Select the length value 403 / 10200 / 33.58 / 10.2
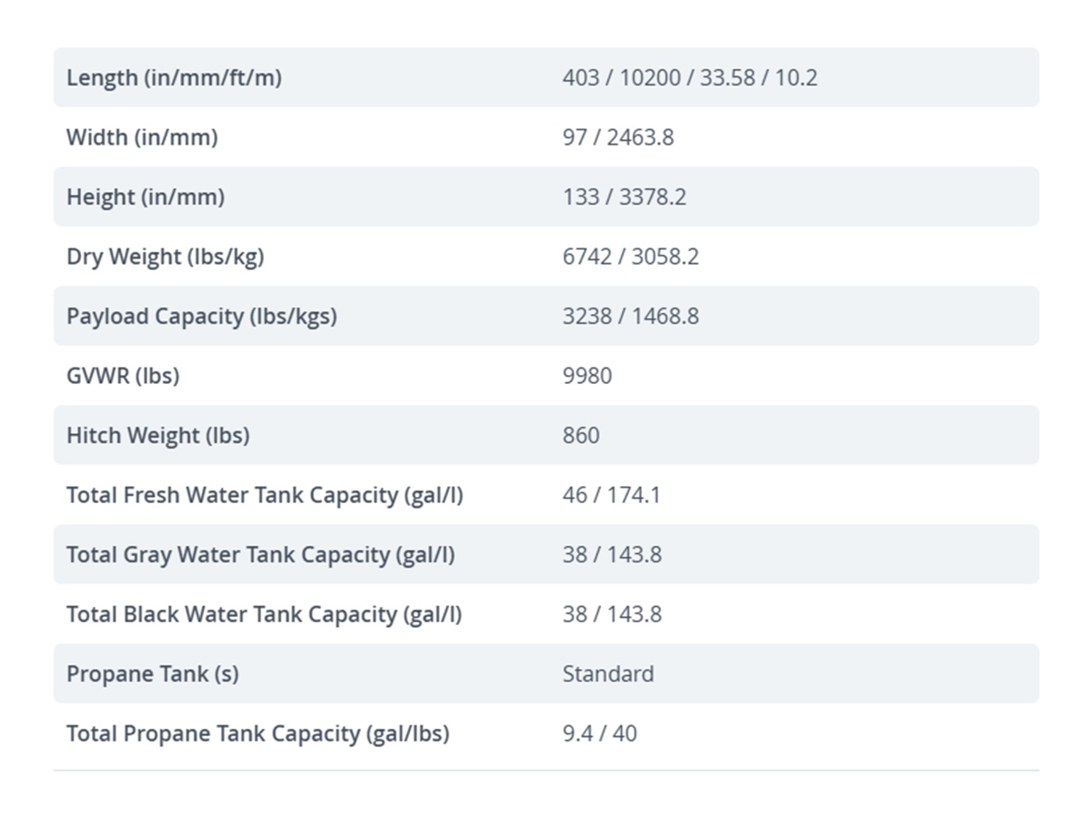 pos(690,78)
